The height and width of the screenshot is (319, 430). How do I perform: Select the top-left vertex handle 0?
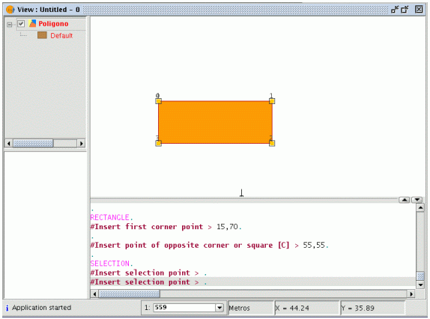point(158,101)
